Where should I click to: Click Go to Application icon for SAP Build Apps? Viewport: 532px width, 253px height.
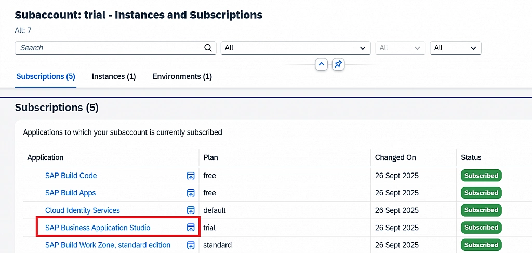coord(191,193)
